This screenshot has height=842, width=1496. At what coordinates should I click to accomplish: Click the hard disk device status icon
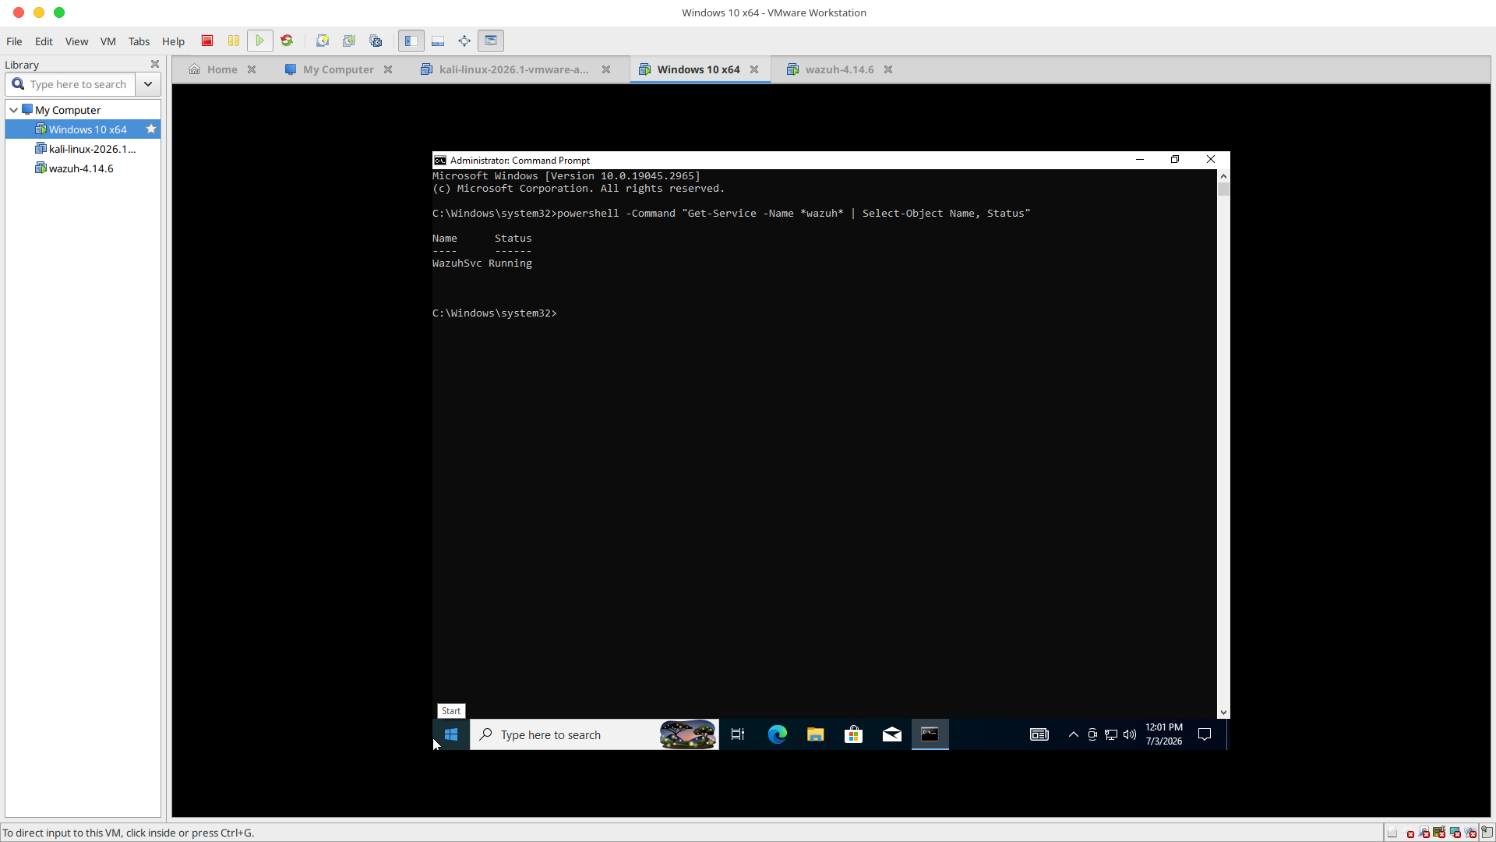point(1392,833)
